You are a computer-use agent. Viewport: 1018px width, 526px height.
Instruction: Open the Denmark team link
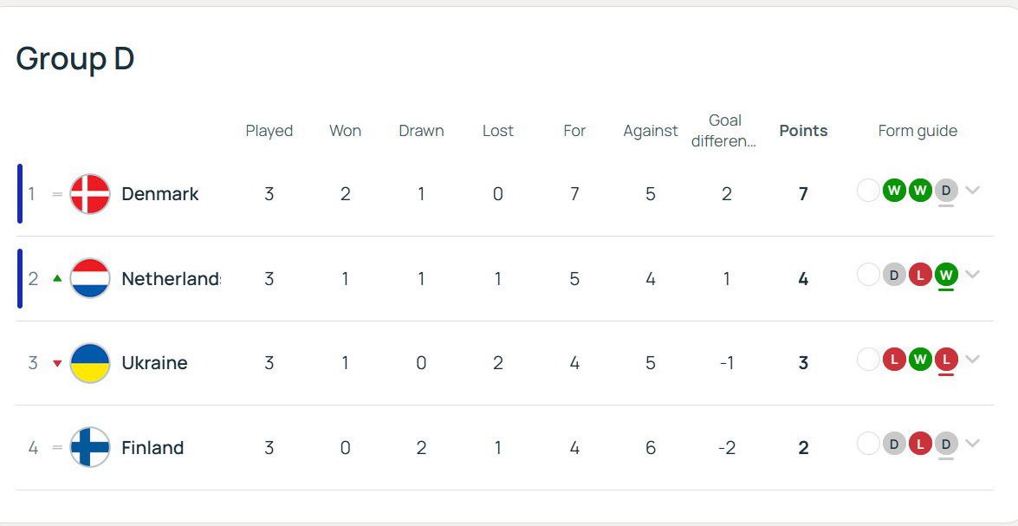[x=159, y=193]
